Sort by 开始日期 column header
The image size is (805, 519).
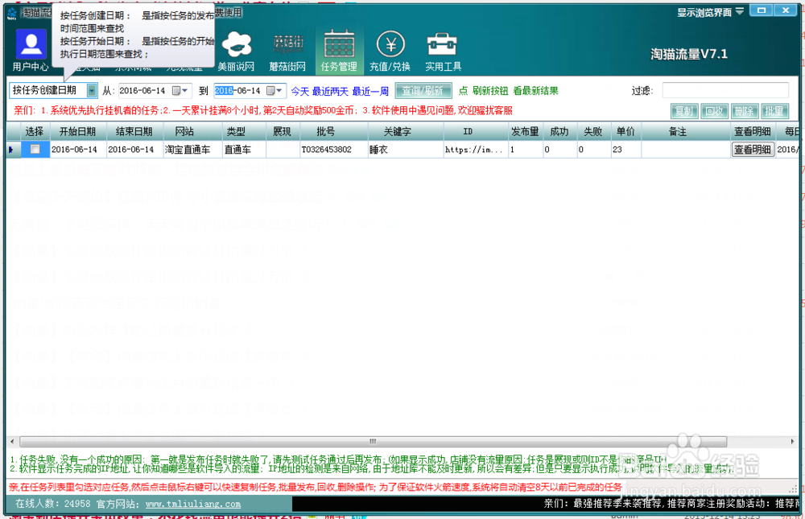coord(77,131)
